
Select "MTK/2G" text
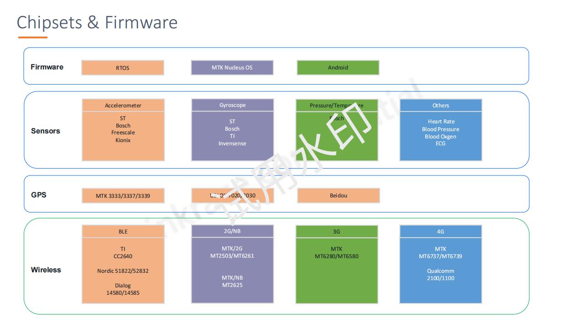tap(232, 249)
